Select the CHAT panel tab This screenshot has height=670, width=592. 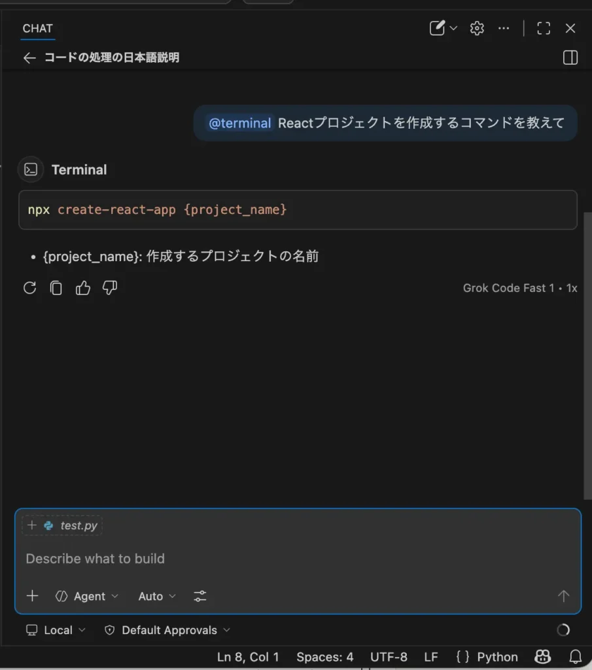37,28
